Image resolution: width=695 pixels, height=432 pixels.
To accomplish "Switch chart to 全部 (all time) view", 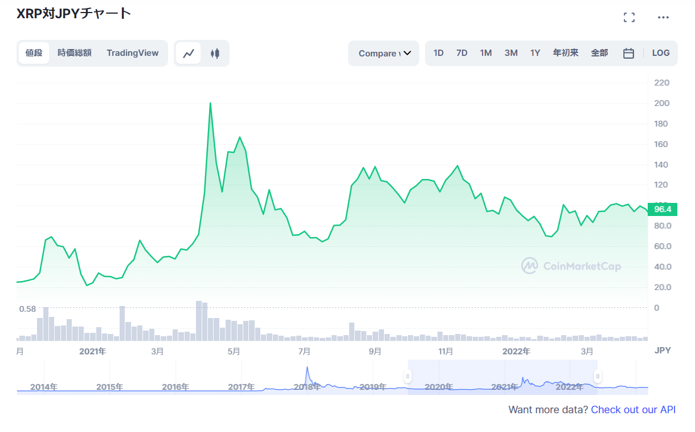I will tap(599, 52).
